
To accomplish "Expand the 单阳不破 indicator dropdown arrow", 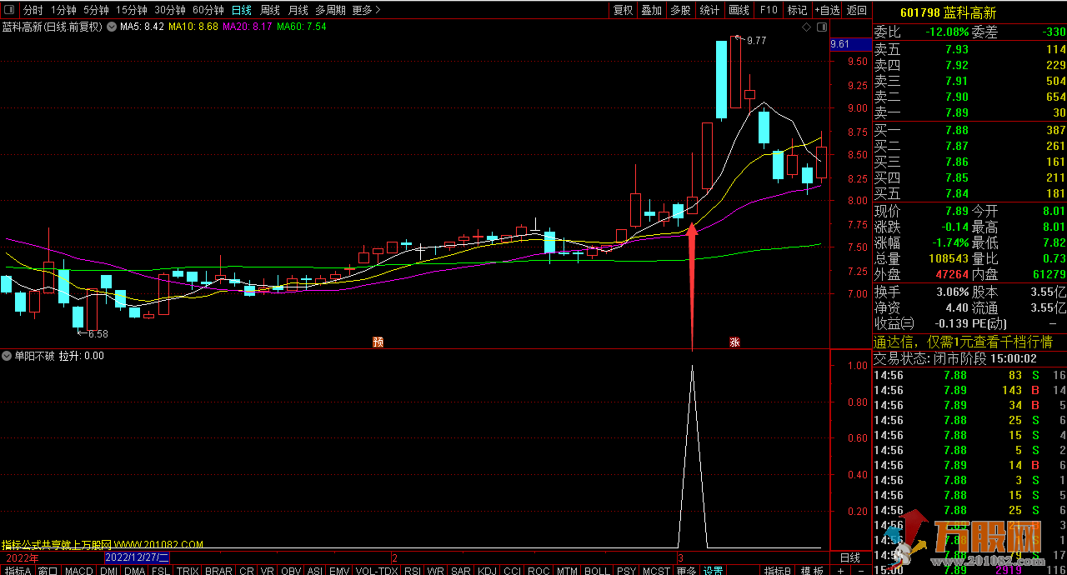I will [x=8, y=356].
